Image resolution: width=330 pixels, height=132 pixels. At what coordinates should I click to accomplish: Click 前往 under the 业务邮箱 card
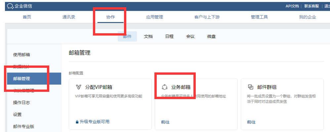click(x=165, y=122)
